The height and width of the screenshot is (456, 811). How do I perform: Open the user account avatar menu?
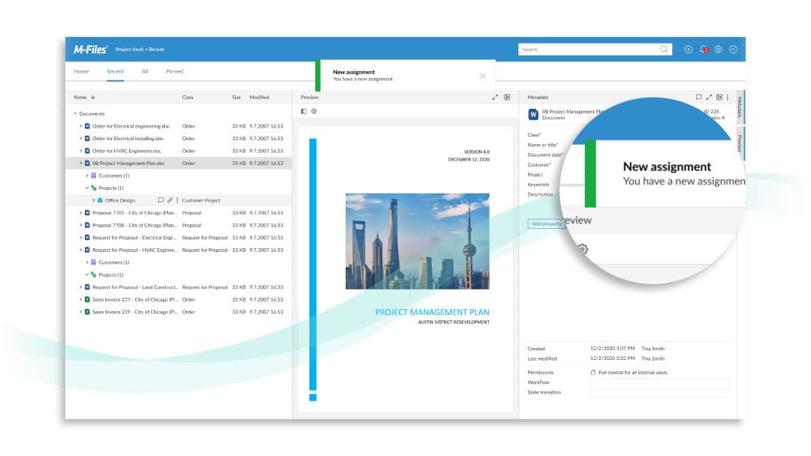pyautogui.click(x=733, y=49)
